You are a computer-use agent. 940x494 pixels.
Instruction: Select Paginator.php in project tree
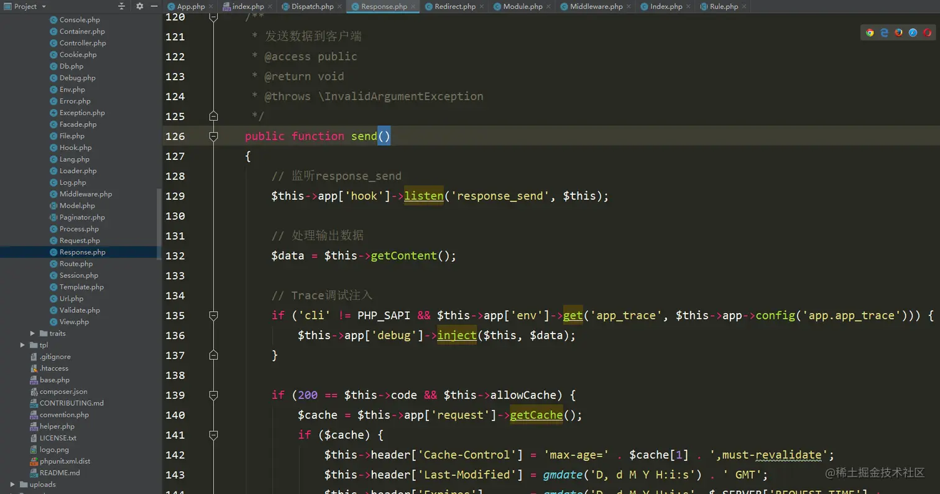(82, 217)
